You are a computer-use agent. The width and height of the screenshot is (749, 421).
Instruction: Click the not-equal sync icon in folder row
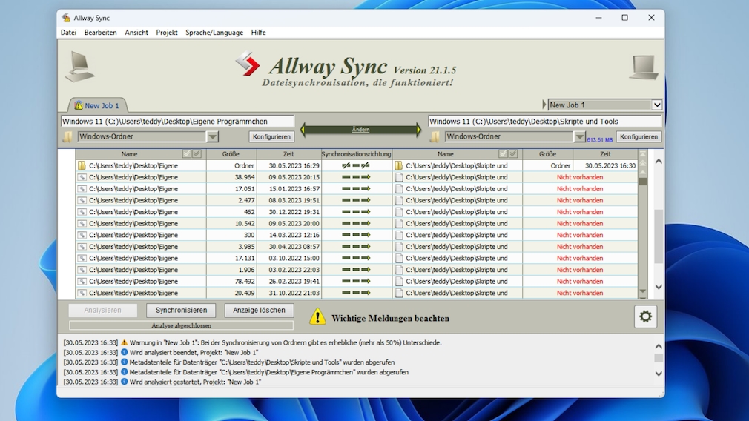pyautogui.click(x=356, y=165)
